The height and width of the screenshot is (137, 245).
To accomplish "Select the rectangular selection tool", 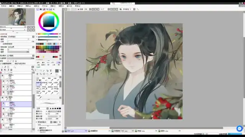I will (38, 71).
